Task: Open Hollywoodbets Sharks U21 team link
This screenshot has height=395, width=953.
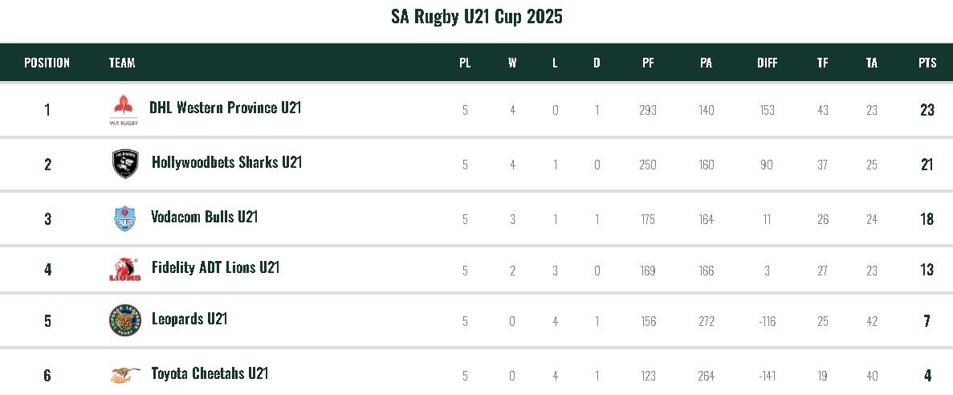Action: pyautogui.click(x=226, y=162)
